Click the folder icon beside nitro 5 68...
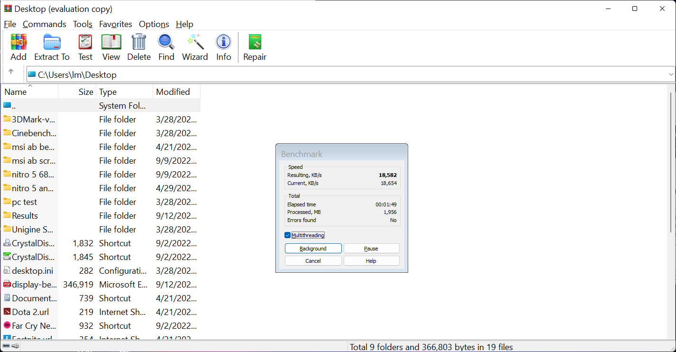This screenshot has width=676, height=352. pyautogui.click(x=7, y=174)
